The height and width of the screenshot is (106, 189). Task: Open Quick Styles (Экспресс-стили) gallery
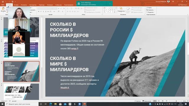pos(128,10)
